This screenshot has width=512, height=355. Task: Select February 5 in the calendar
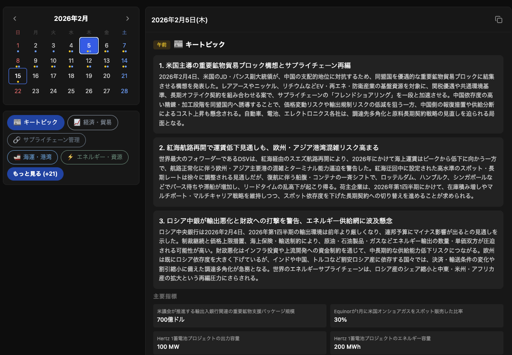tap(89, 46)
